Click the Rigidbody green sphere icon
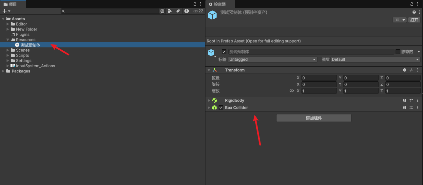This screenshot has height=185, width=423. tap(215, 100)
